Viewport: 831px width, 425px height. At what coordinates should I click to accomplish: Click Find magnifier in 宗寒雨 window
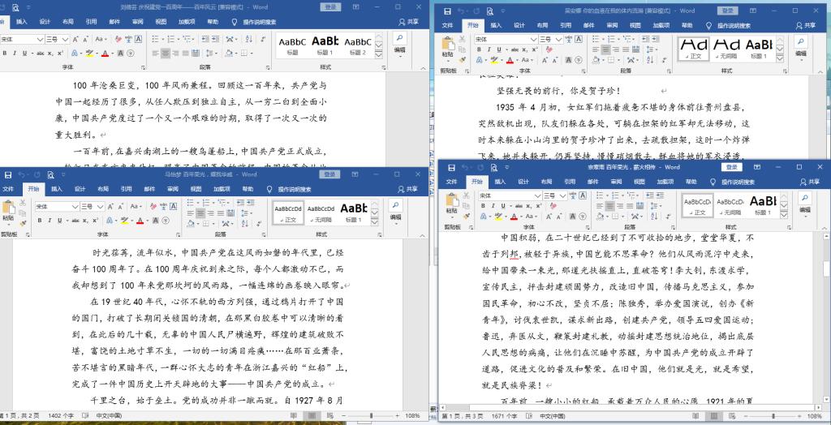point(804,198)
